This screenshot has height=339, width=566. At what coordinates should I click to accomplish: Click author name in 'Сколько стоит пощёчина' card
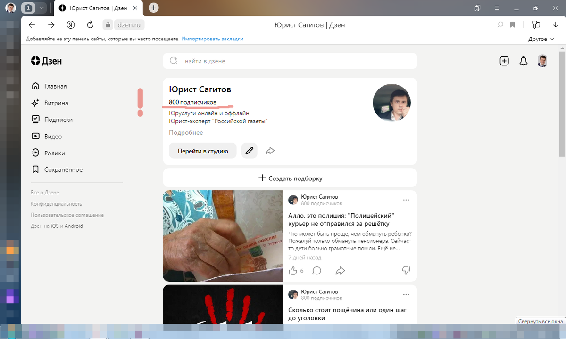pyautogui.click(x=319, y=291)
